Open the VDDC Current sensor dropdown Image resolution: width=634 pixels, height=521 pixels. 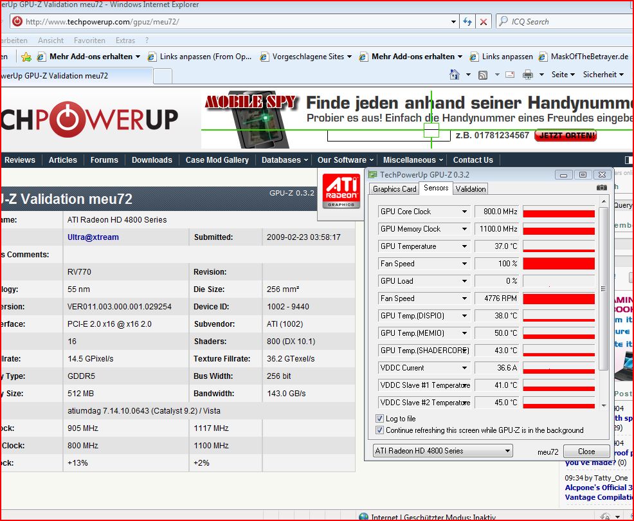[465, 368]
